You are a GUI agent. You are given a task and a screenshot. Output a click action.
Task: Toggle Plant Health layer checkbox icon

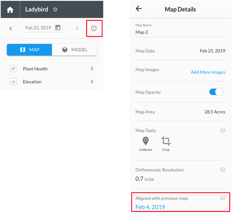click(13, 69)
